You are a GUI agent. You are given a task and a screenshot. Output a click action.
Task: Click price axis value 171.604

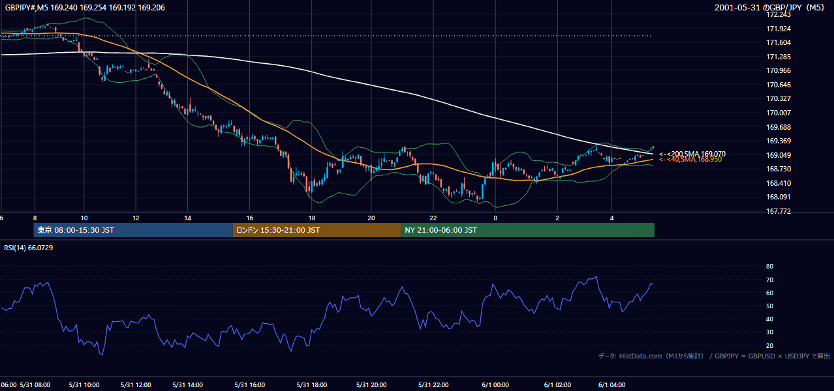coord(777,42)
